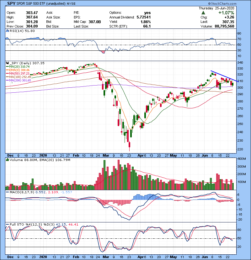Click the RSI(14) 51.80 indicator label
The height and width of the screenshot is (260, 251).
(x=22, y=31)
